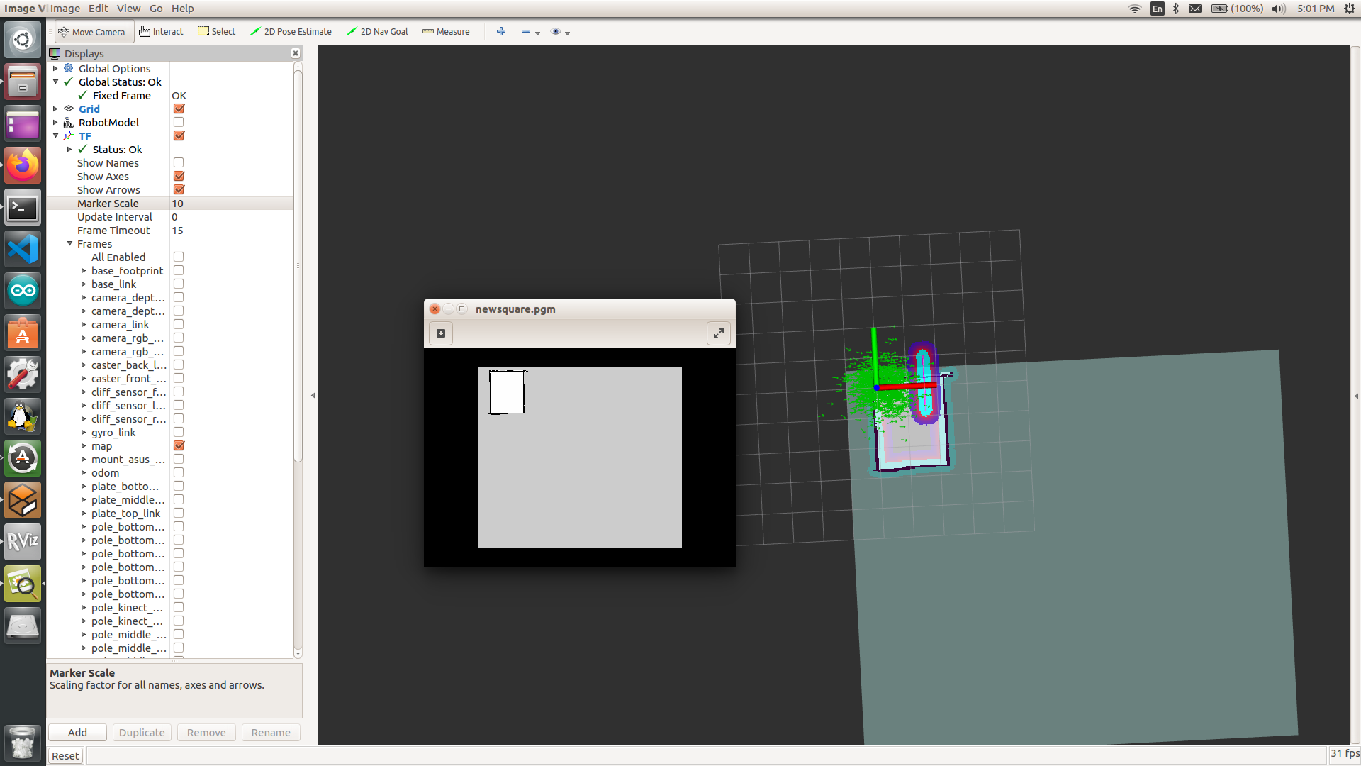Screen dimensions: 1361x766
Task: Open the volume indicator in top bar
Action: pyautogui.click(x=1279, y=9)
